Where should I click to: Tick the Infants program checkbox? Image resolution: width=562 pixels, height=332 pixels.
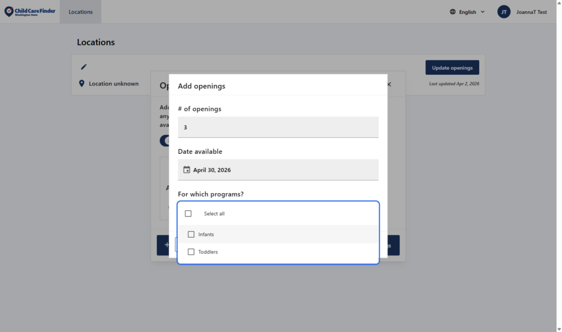click(x=191, y=234)
